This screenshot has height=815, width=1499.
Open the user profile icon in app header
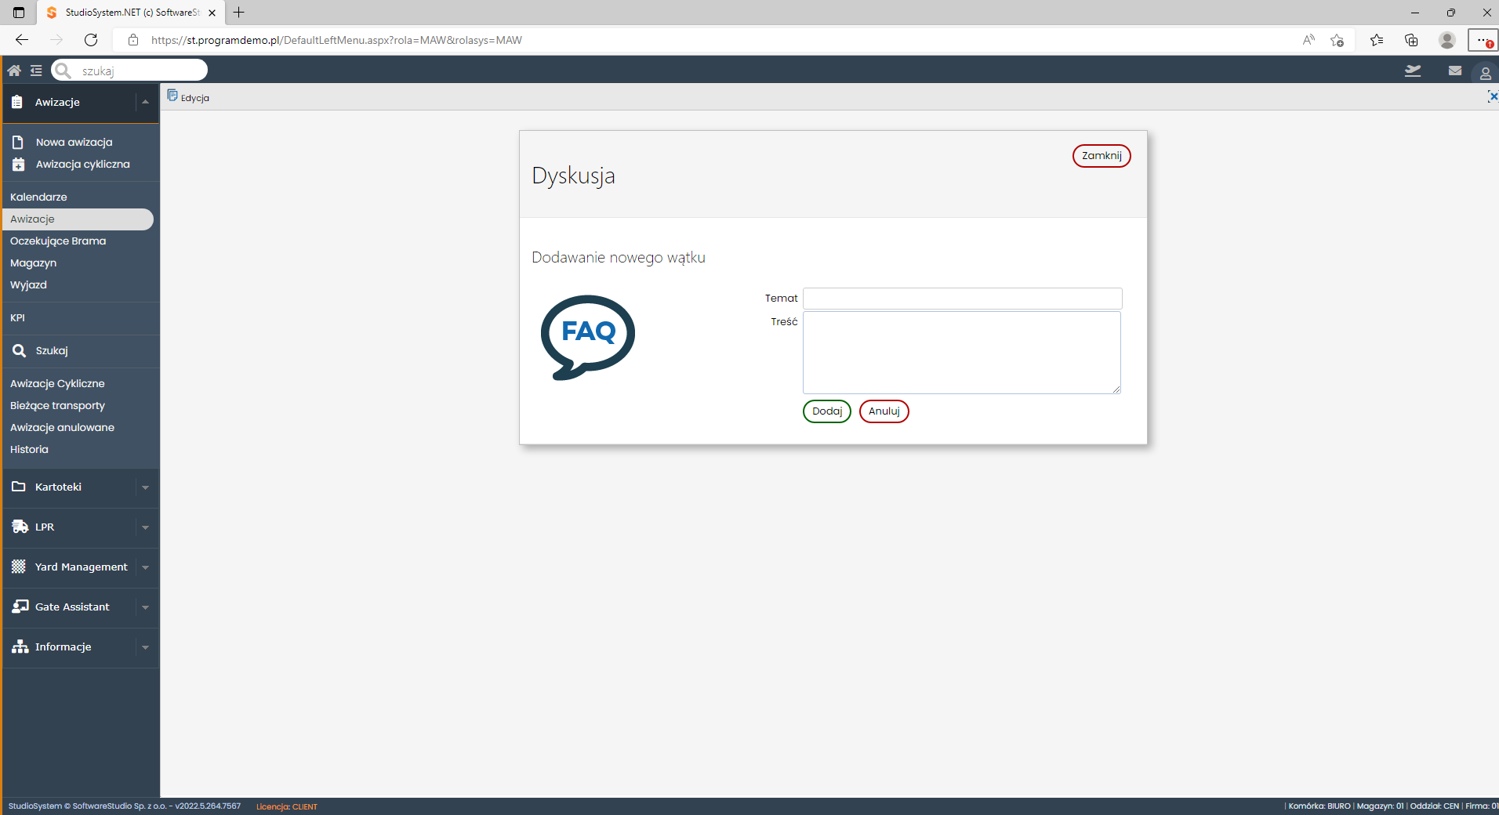click(x=1485, y=73)
